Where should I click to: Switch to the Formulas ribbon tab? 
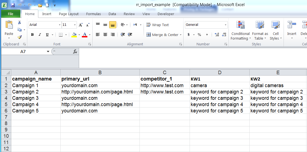[93, 14]
